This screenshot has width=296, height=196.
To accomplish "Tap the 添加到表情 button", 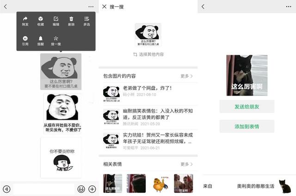I will point(247,126).
